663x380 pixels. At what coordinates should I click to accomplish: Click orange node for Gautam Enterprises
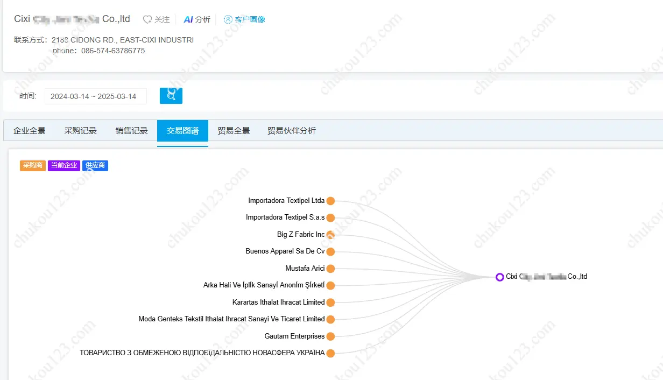[x=330, y=336]
